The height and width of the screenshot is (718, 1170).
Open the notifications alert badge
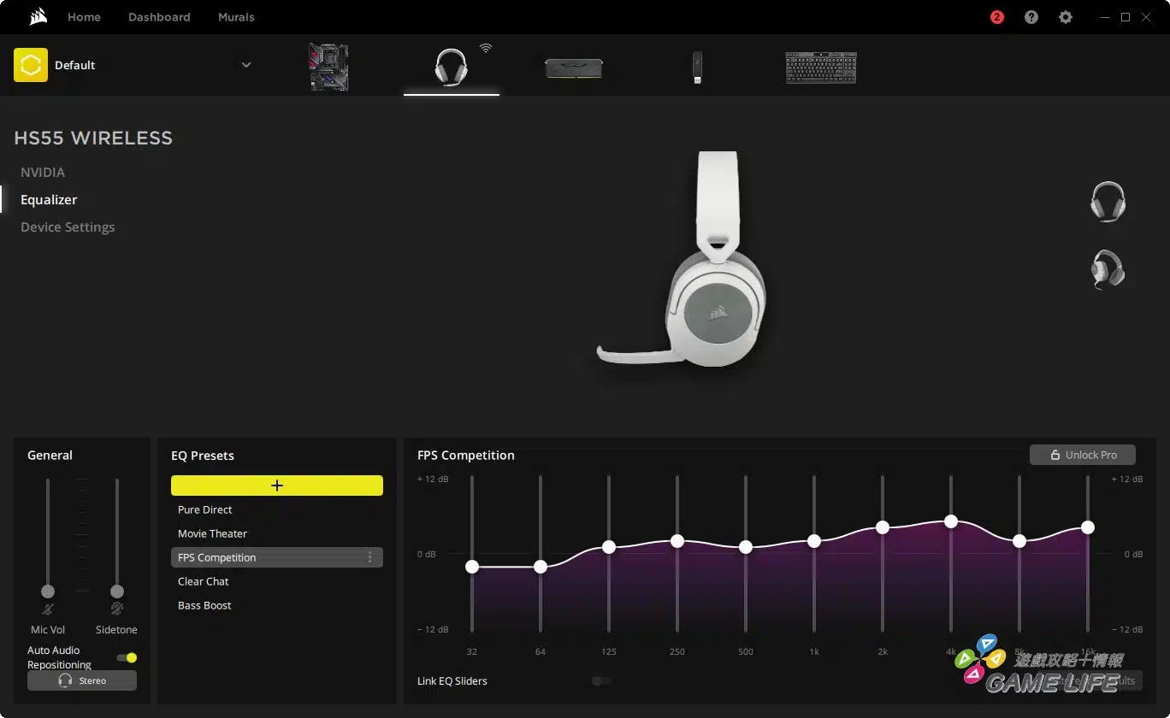click(996, 17)
